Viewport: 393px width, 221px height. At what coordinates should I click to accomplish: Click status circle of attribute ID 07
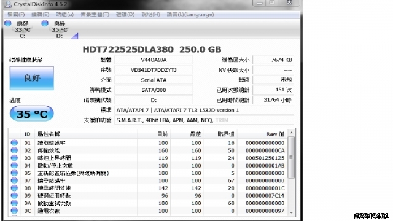click(14, 180)
